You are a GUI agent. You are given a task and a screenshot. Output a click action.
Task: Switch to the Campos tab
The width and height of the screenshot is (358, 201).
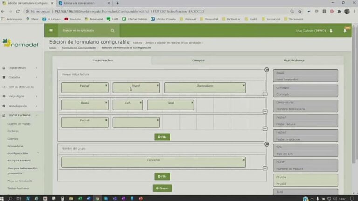(198, 60)
